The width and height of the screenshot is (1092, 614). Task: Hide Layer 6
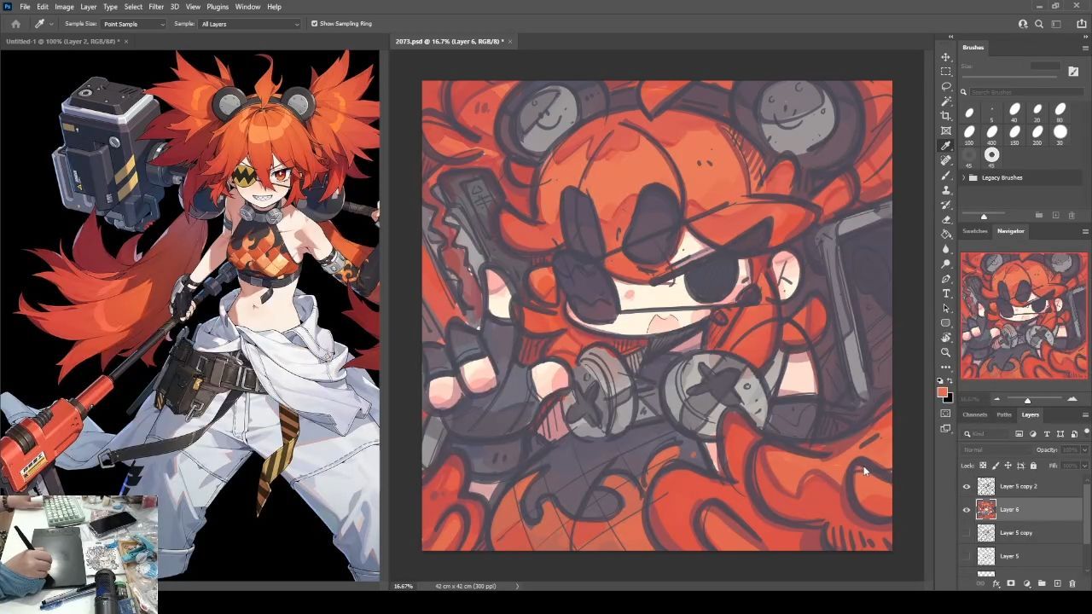[x=967, y=509]
